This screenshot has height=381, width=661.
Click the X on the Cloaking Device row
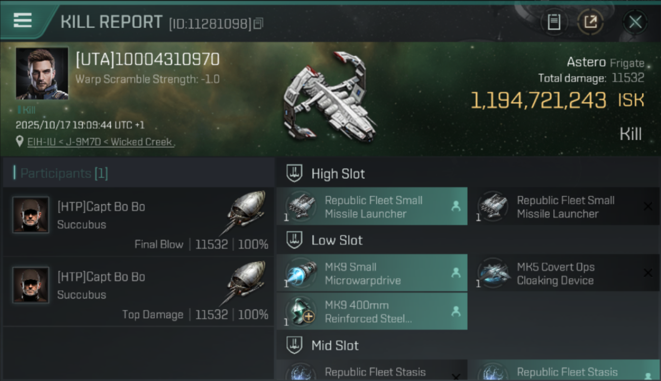pyautogui.click(x=648, y=273)
